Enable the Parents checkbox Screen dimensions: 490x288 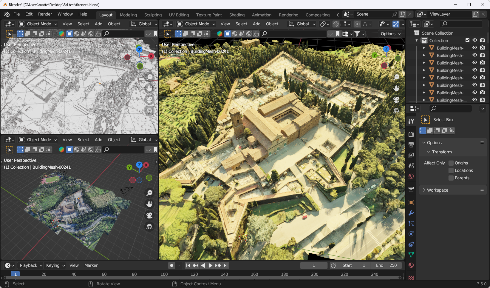point(451,178)
